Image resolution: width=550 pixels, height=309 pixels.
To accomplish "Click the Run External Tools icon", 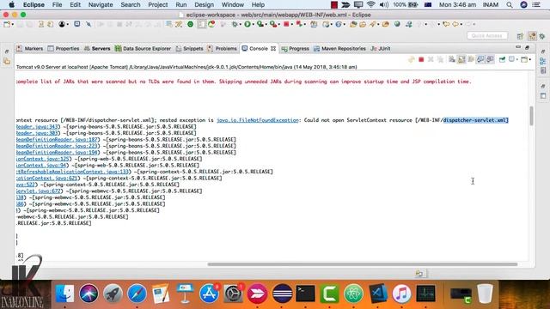I will pyautogui.click(x=273, y=24).
